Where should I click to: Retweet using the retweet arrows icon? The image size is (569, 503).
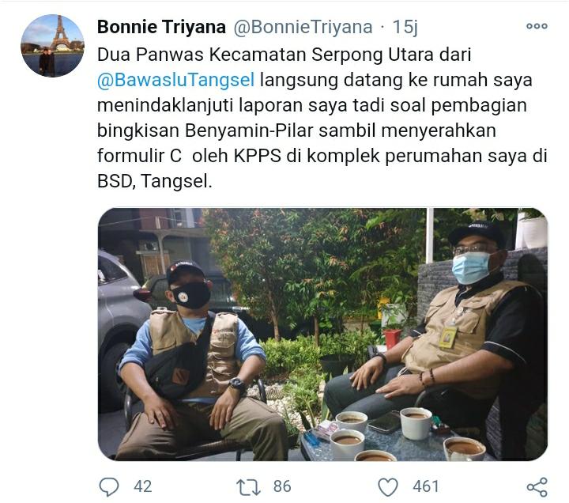(x=248, y=487)
